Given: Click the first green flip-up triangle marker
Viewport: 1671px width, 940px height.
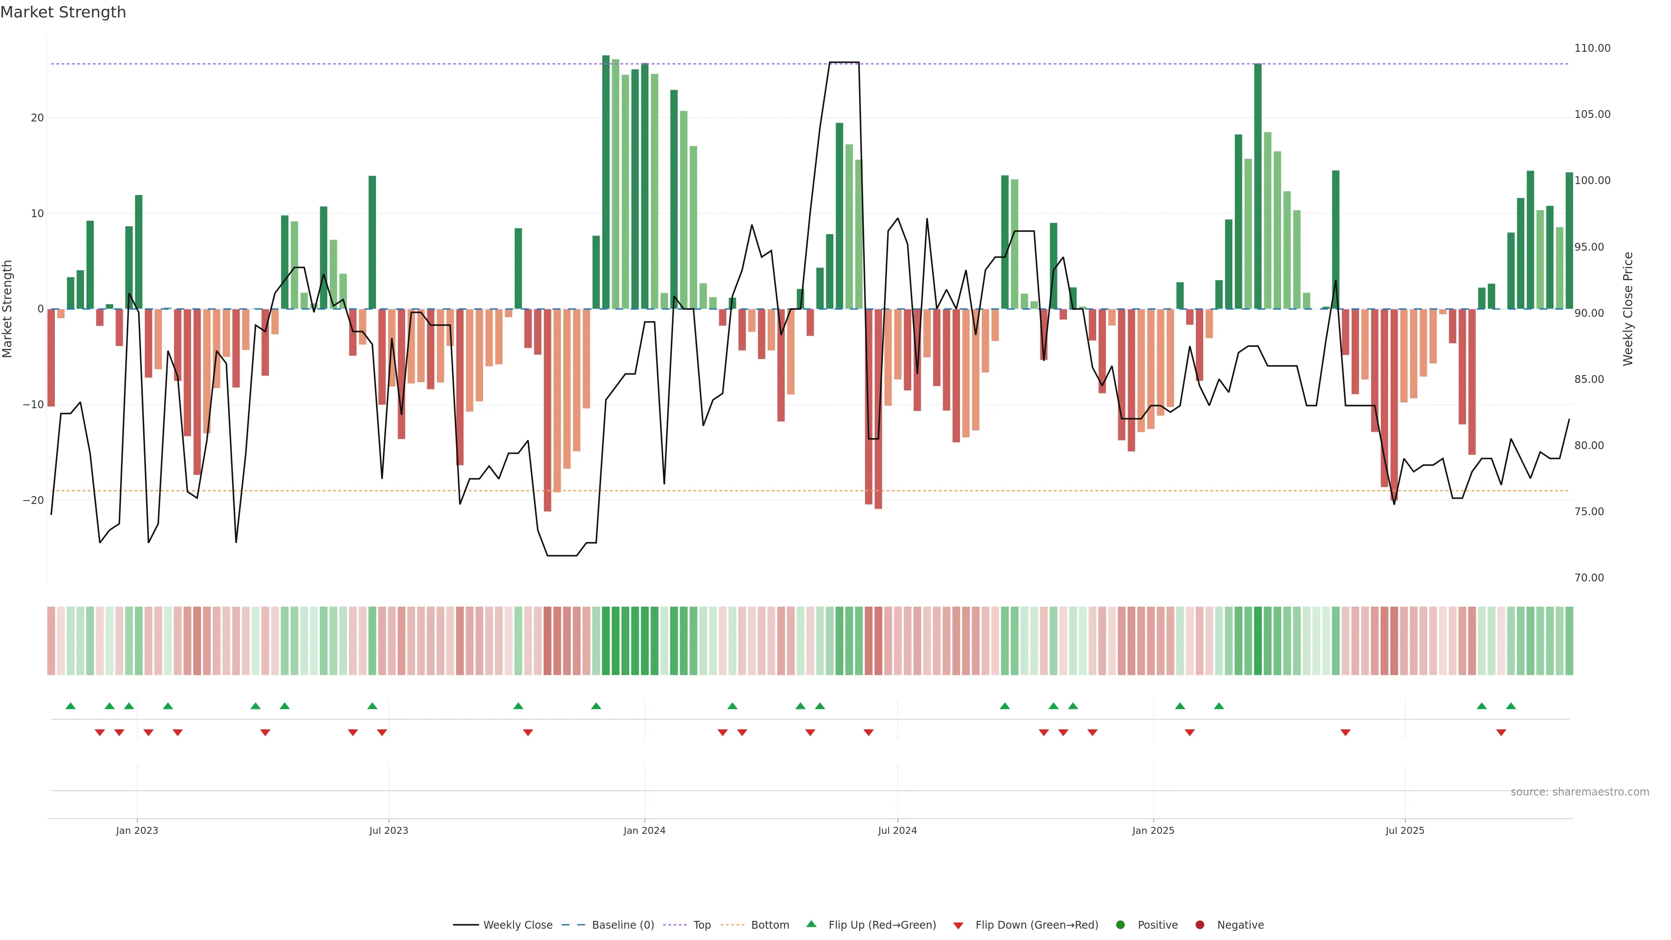Looking at the screenshot, I should pos(70,706).
